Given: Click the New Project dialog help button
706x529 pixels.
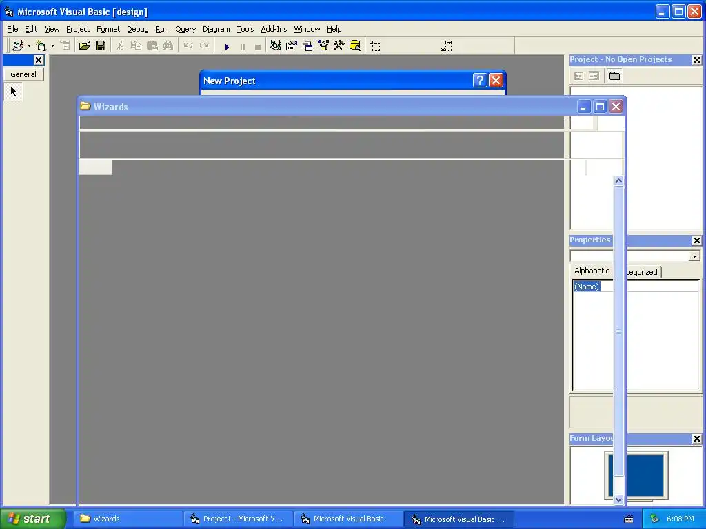Looking at the screenshot, I should [x=480, y=81].
